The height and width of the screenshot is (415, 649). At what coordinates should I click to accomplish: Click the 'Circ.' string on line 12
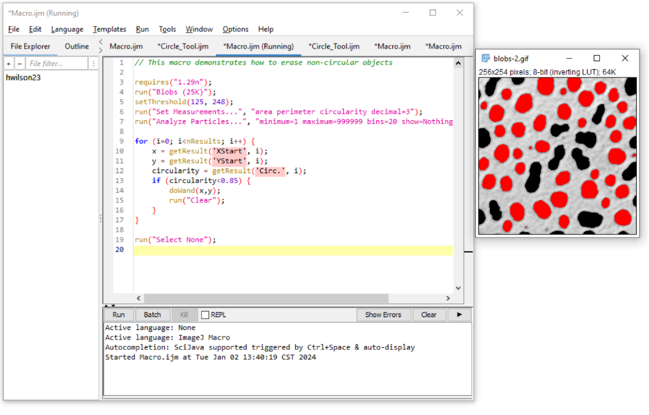click(270, 171)
